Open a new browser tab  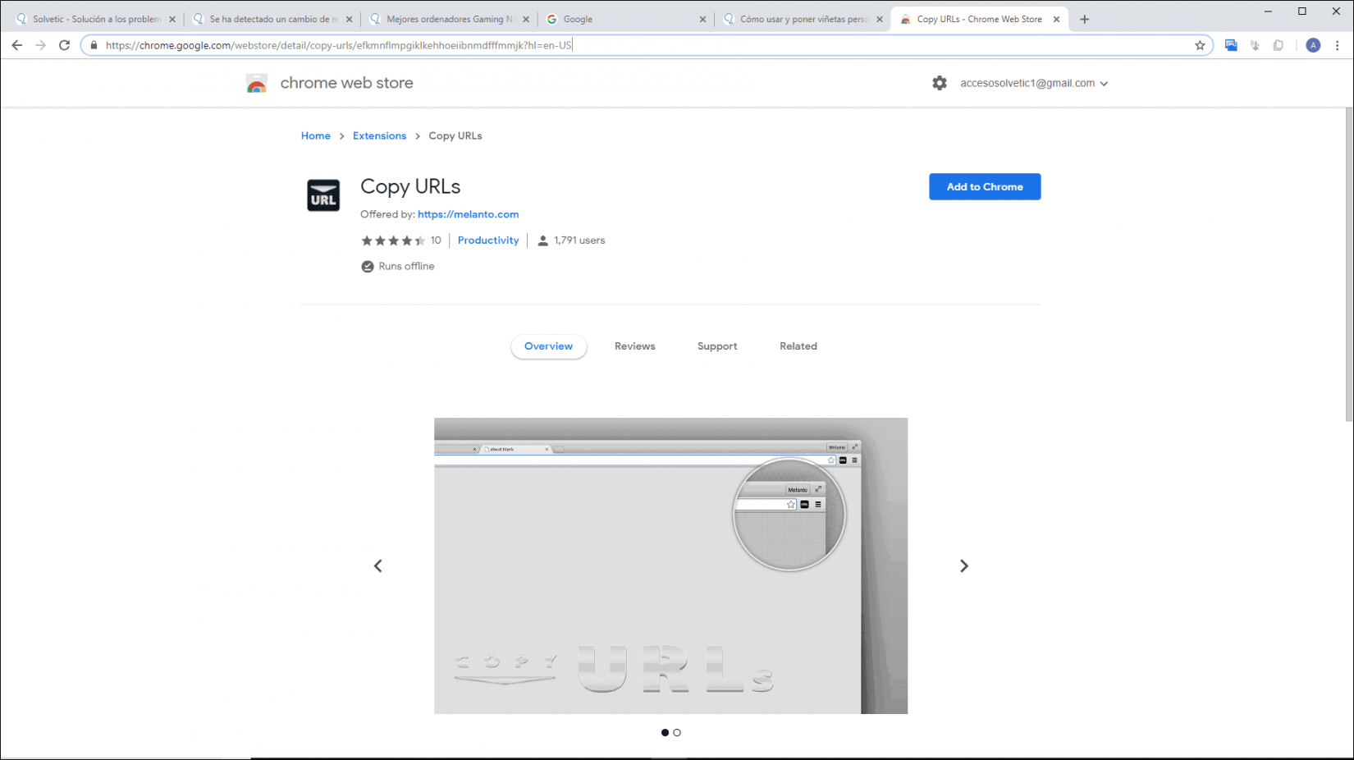point(1084,19)
